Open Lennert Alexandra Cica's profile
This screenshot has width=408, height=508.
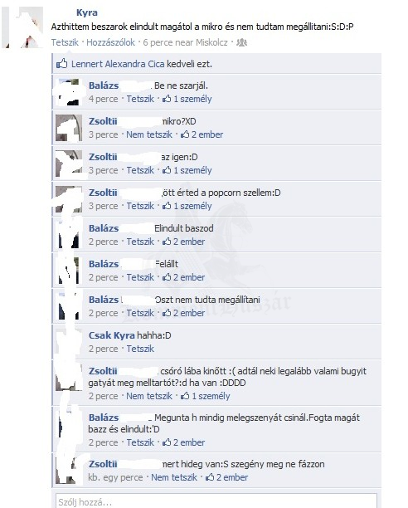coord(118,64)
